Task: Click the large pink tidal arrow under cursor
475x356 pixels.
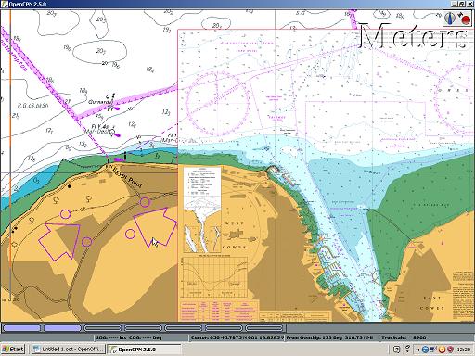Action: tap(155, 227)
